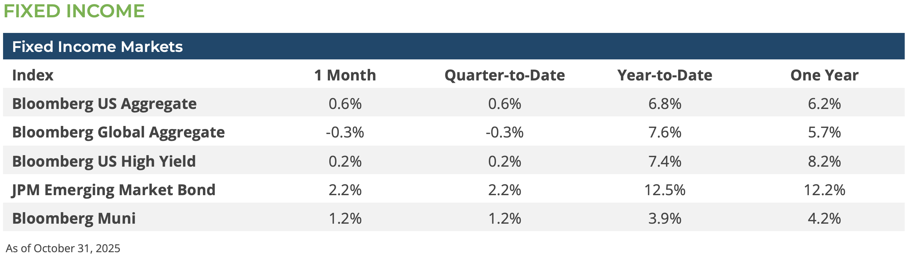
Task: Select Bloomberg Muni Year-to-Date value 3.9%
Action: tap(665, 218)
